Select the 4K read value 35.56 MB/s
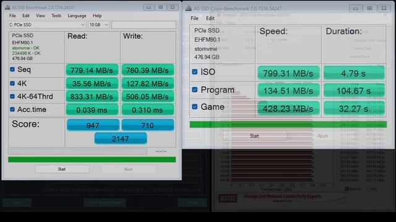396x222 pixels. pos(92,84)
